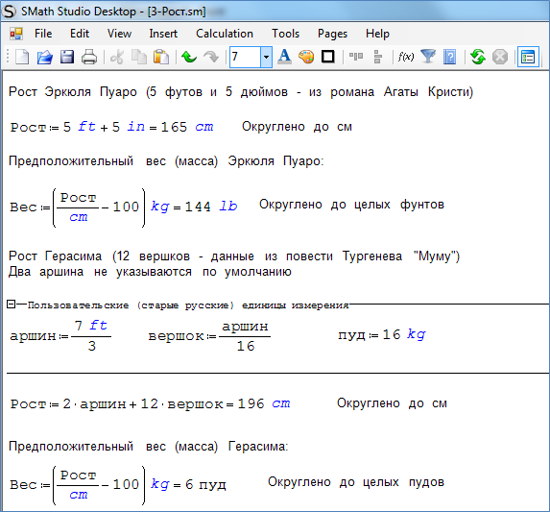Open the background color palette icon
550x512 pixels.
pos(306,57)
